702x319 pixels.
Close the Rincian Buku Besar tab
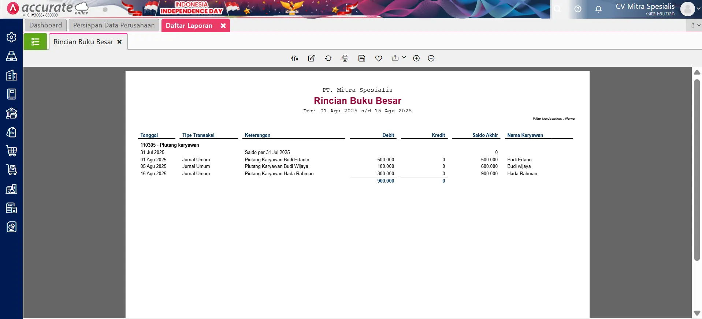point(119,42)
